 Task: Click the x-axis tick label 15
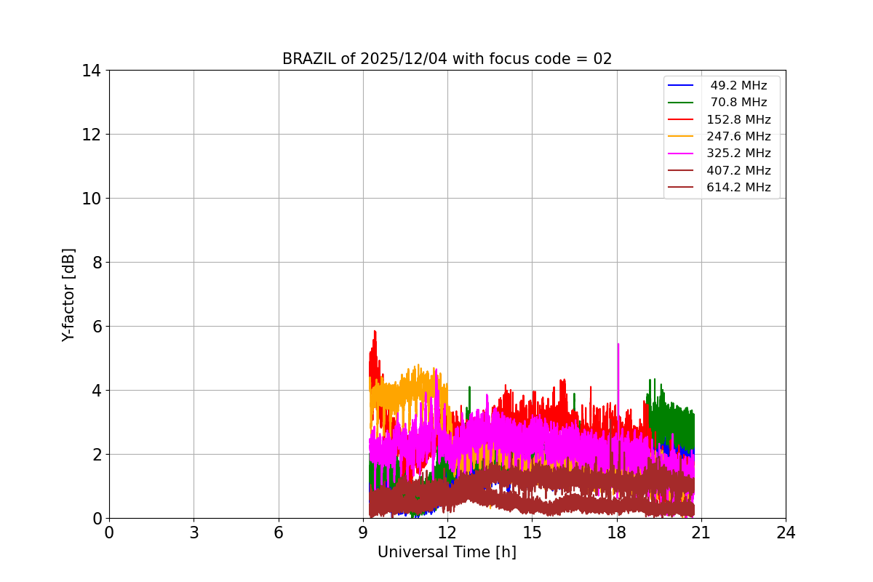(x=532, y=533)
